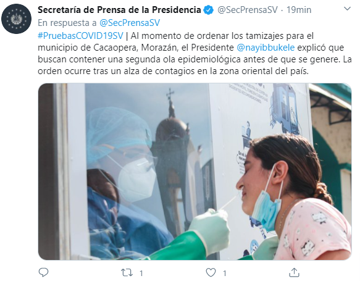Image resolution: width=360 pixels, height=281 pixels.
Task: Like the tweet with heart icon
Action: click(211, 272)
